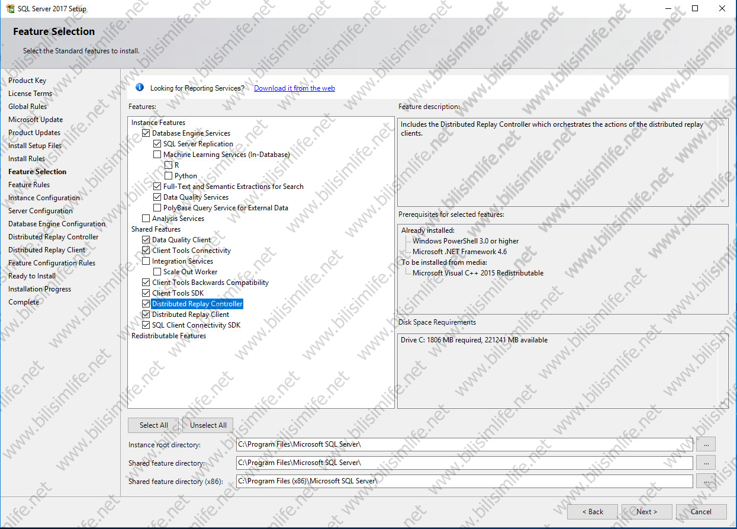Click the Unselect All button
Viewport: 737px width, 529px height.
point(208,425)
